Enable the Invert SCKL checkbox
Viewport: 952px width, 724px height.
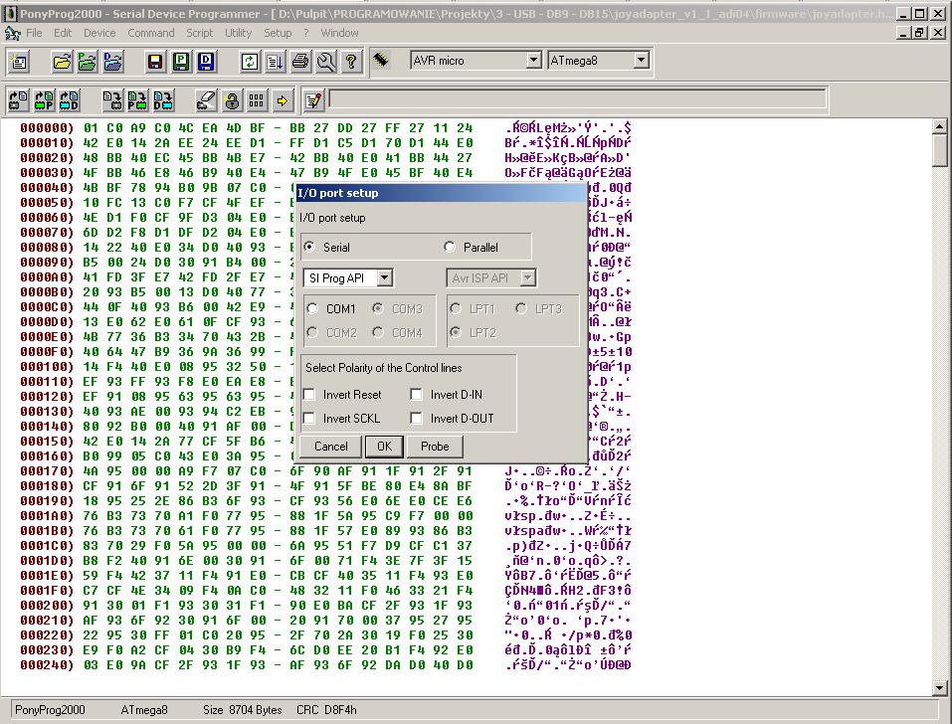309,418
